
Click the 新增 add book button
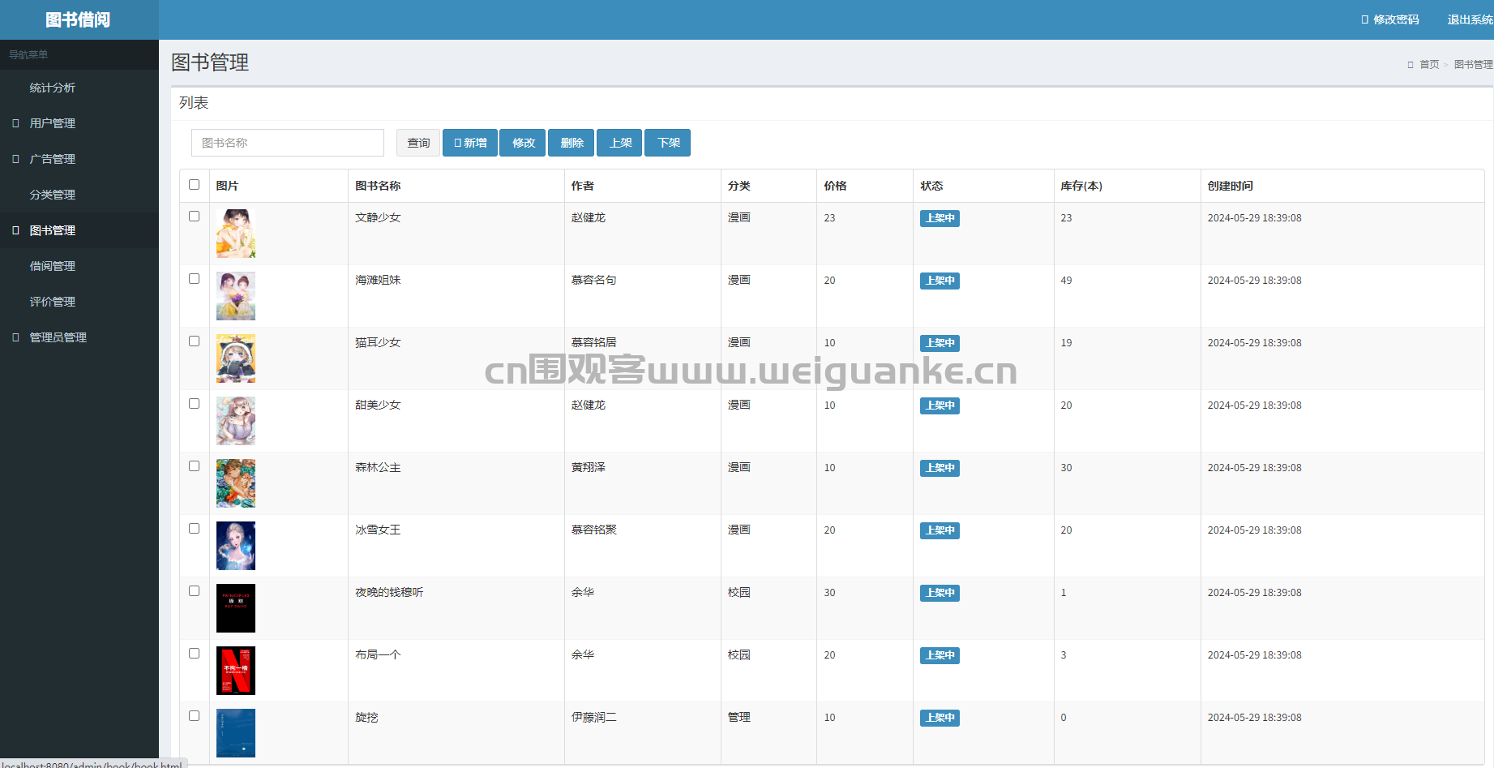click(470, 143)
